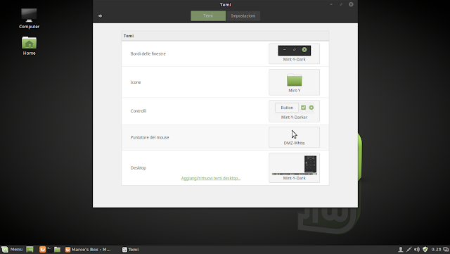Switch to Marco's Box taskbar window
Viewport: 450px width, 254px height.
click(88, 249)
